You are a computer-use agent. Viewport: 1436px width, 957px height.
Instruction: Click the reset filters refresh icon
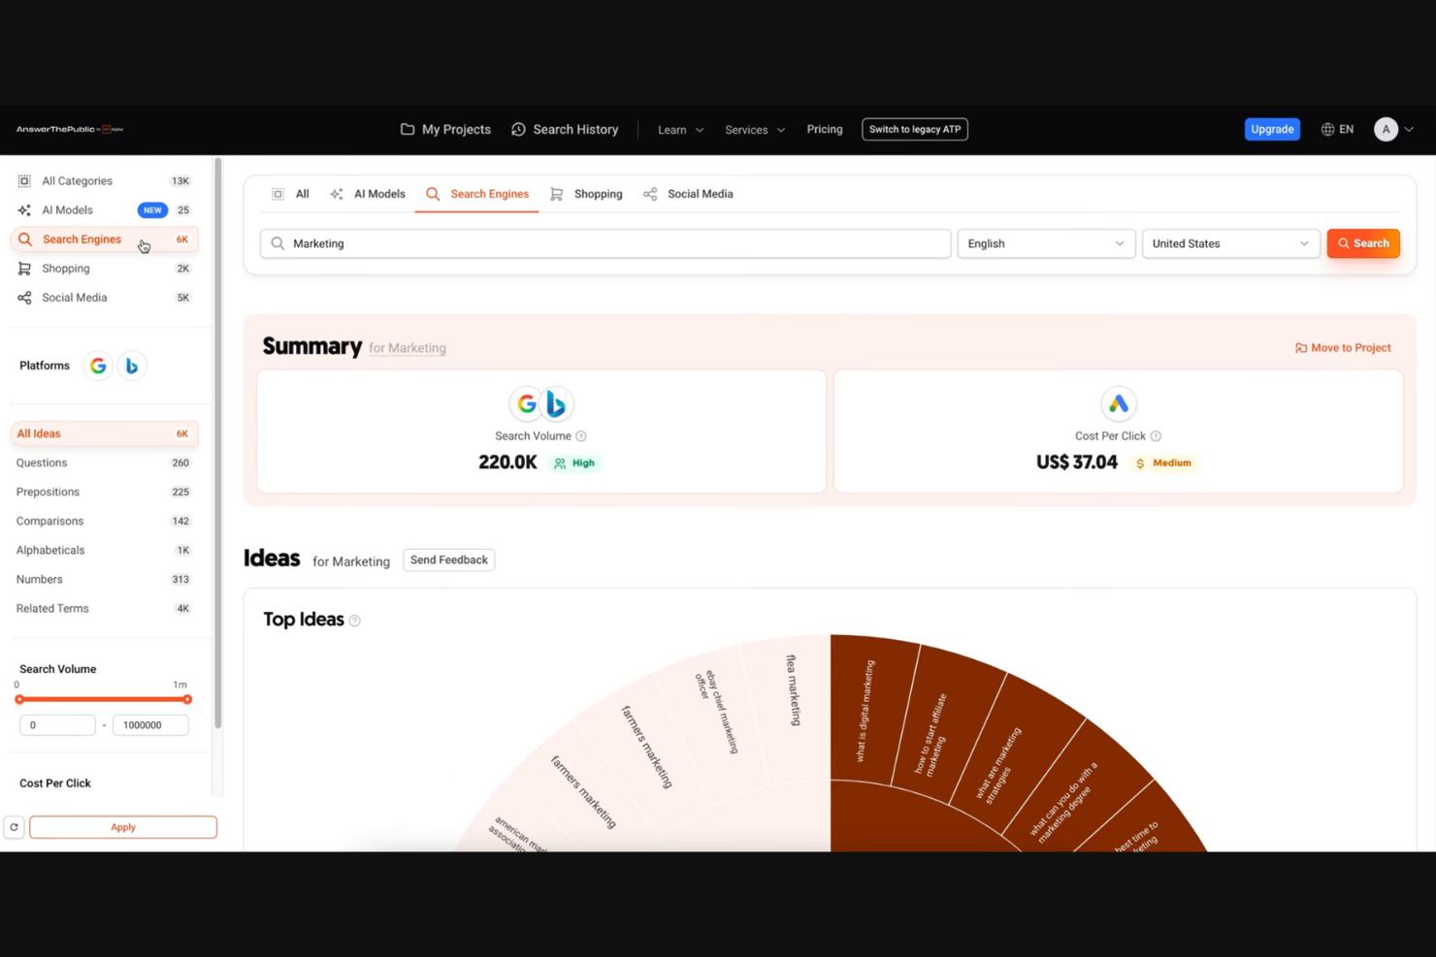click(14, 827)
